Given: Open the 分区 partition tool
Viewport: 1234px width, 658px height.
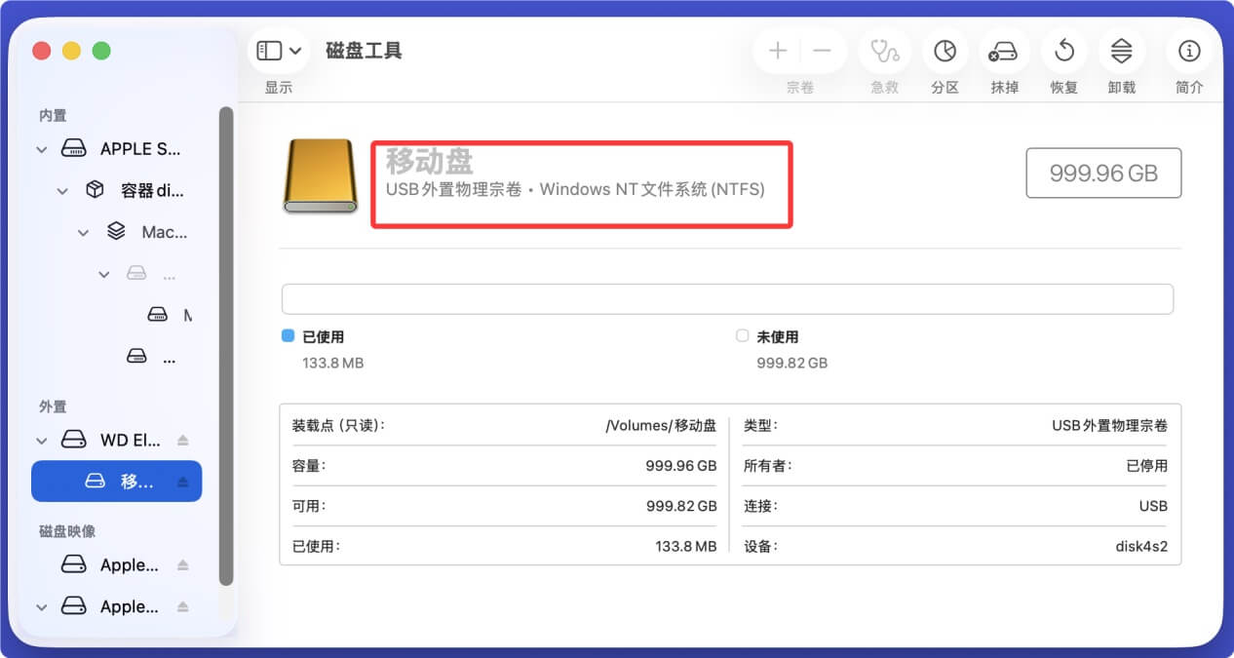Looking at the screenshot, I should pyautogui.click(x=944, y=51).
